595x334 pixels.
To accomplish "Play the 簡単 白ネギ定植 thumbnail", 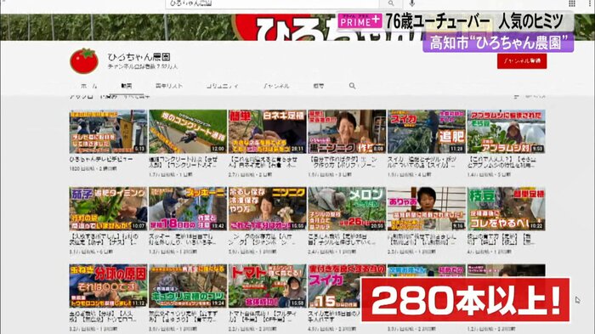I will 267,132.
